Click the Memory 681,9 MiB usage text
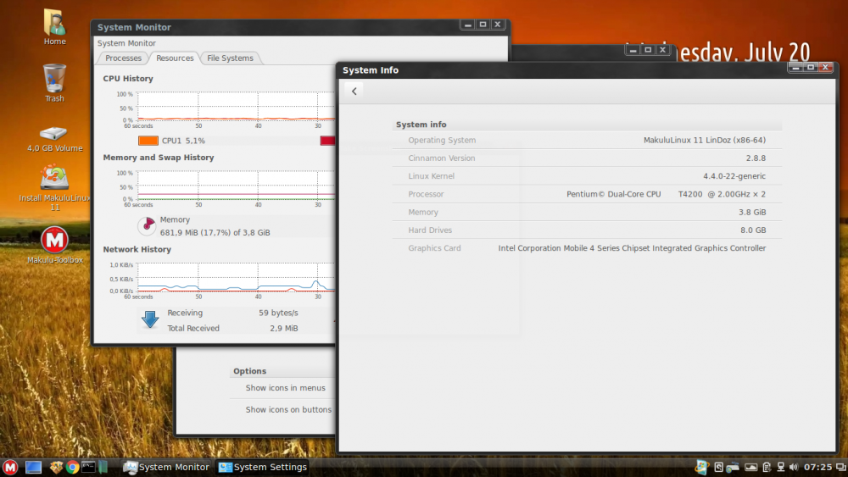This screenshot has height=477, width=848. coord(215,232)
